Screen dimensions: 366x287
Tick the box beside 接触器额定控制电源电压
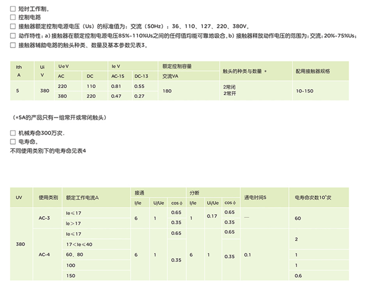(x=13, y=27)
